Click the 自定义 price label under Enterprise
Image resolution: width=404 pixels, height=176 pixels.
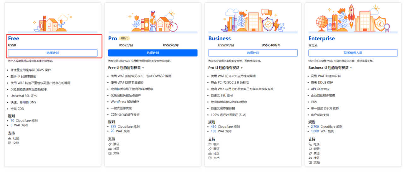pyautogui.click(x=313, y=45)
